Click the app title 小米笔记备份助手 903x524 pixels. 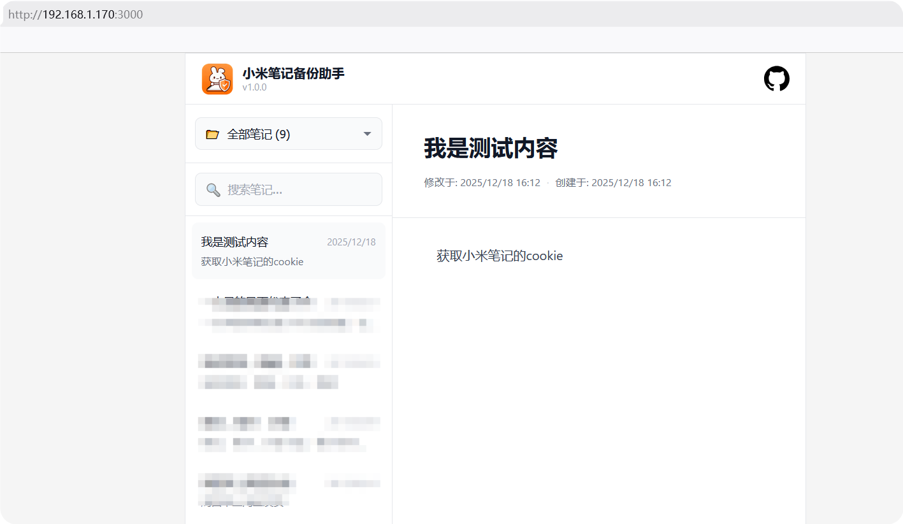click(293, 73)
